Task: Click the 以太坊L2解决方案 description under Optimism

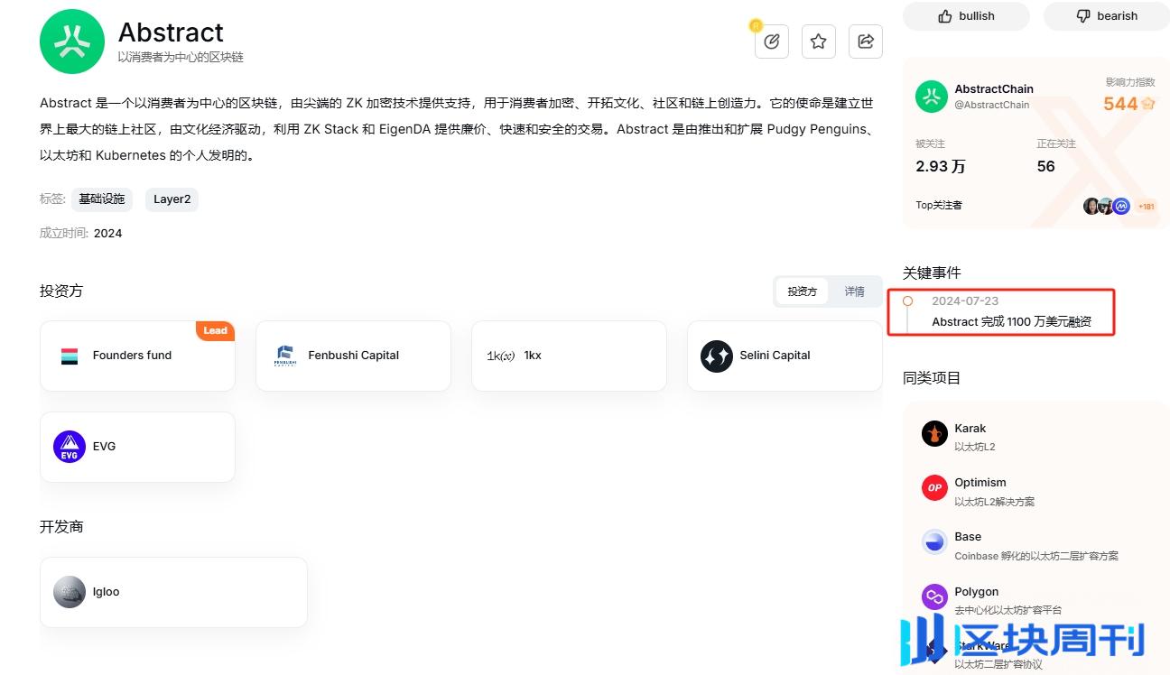Action: (x=995, y=502)
